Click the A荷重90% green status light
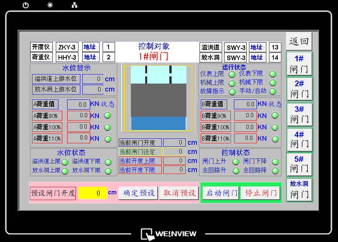 [108, 116]
